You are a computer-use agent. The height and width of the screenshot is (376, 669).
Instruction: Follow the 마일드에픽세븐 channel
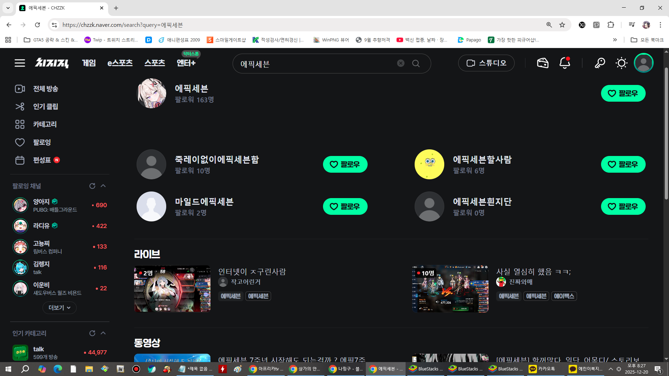click(x=345, y=206)
